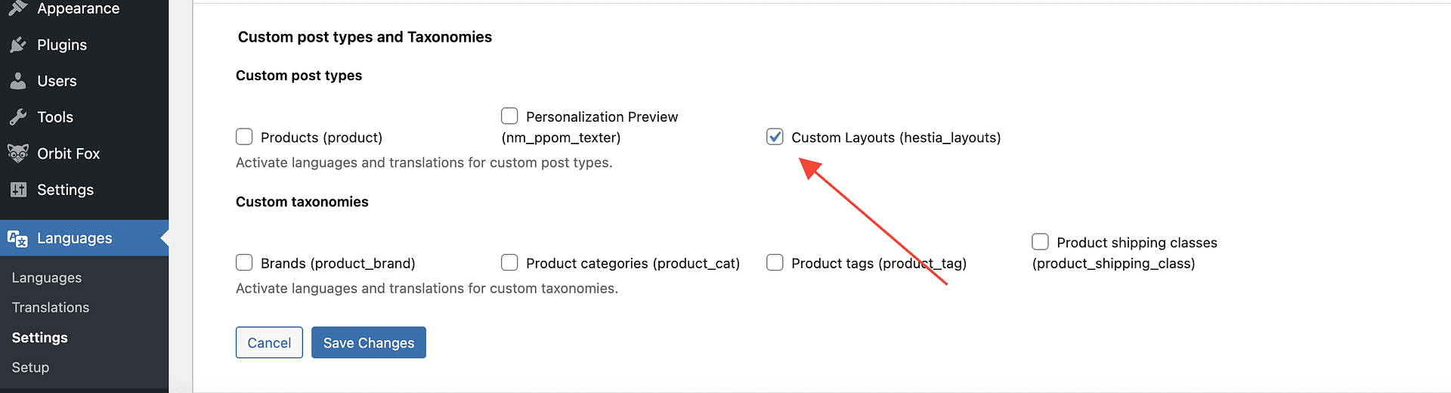Click the Plugins plug icon

coord(18,45)
